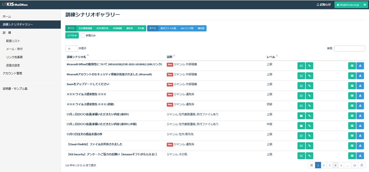Open the レベル dropdown filter
369x172 pixels.
72,35
